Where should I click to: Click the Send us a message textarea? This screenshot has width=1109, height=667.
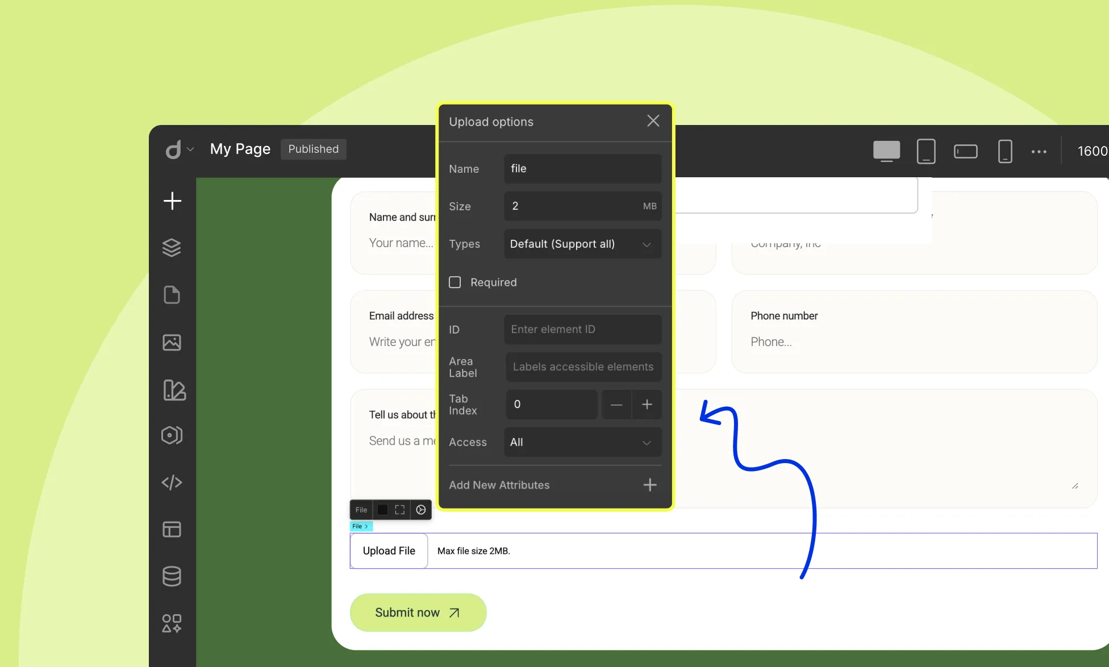click(x=402, y=441)
